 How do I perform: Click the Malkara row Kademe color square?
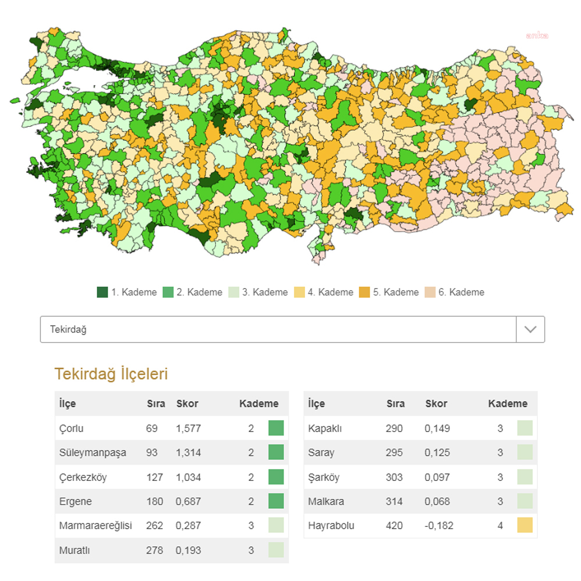[x=525, y=501]
